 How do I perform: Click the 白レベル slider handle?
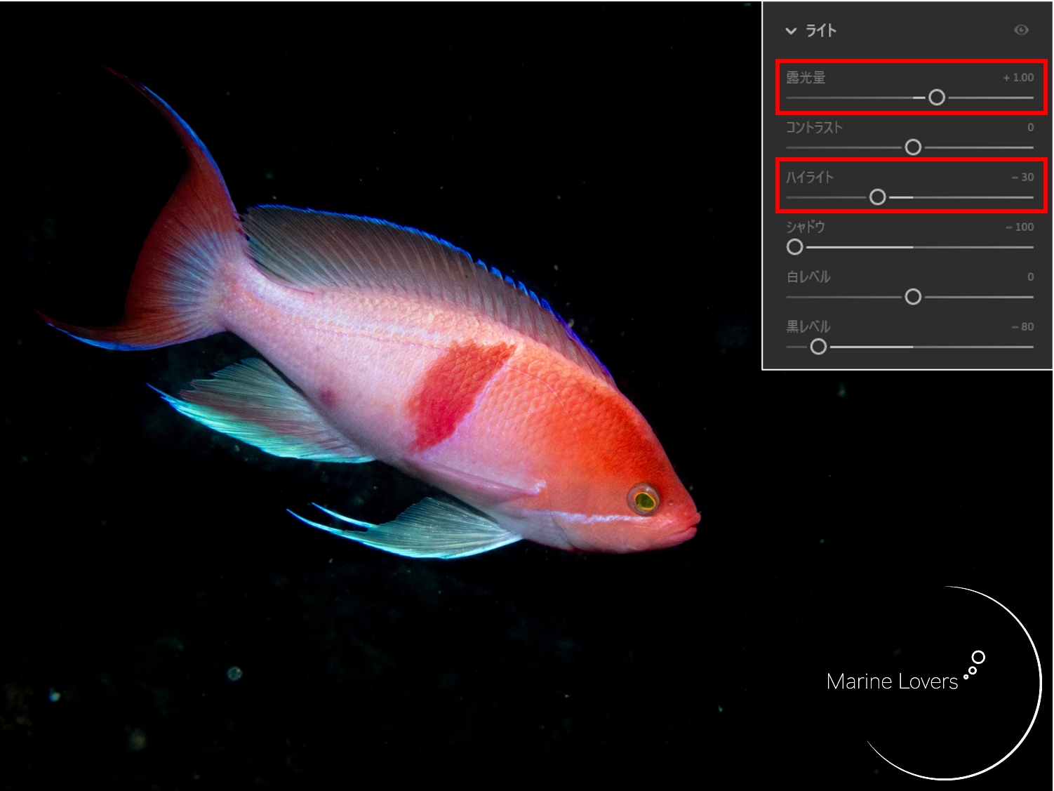coord(912,297)
